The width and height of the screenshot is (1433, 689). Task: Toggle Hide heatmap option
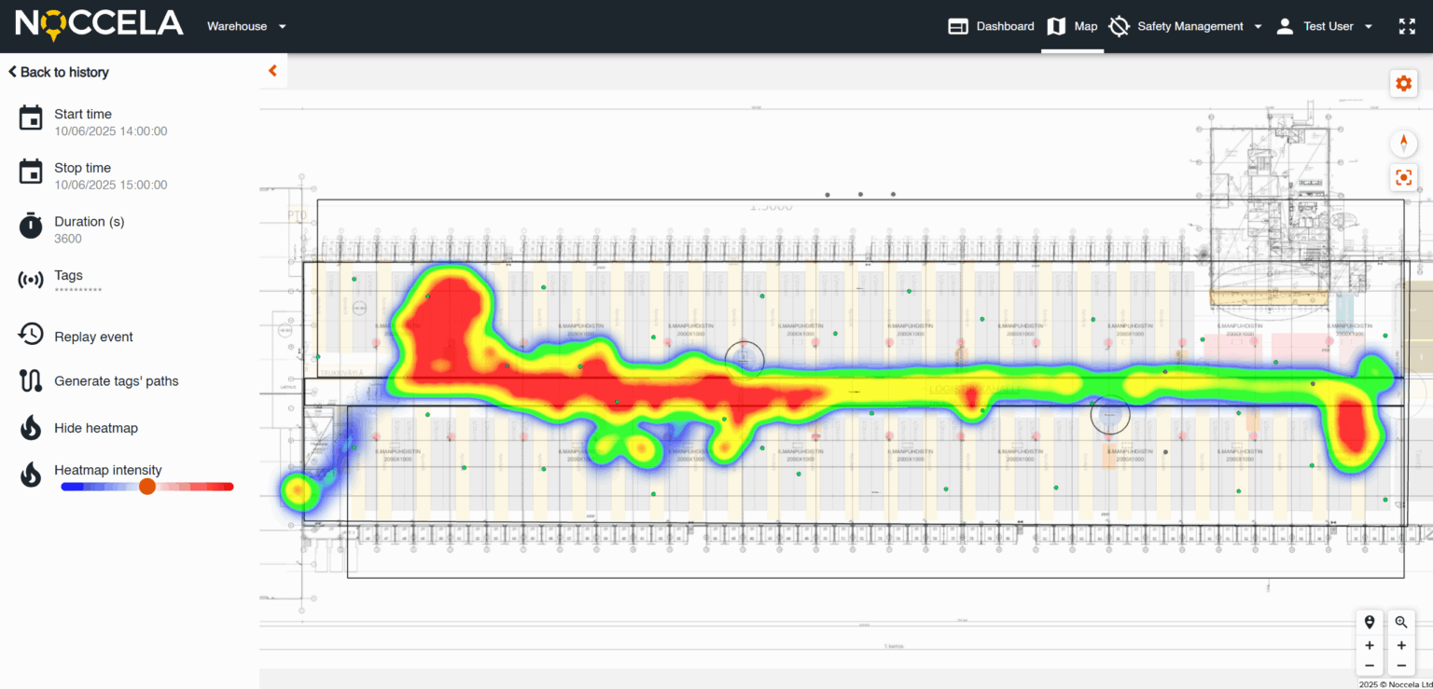29,427
